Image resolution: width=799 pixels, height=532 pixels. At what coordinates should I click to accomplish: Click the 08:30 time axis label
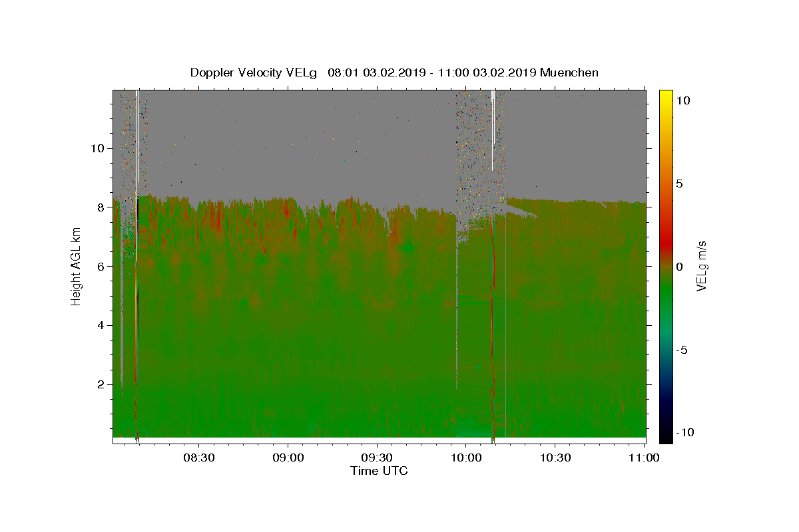200,458
